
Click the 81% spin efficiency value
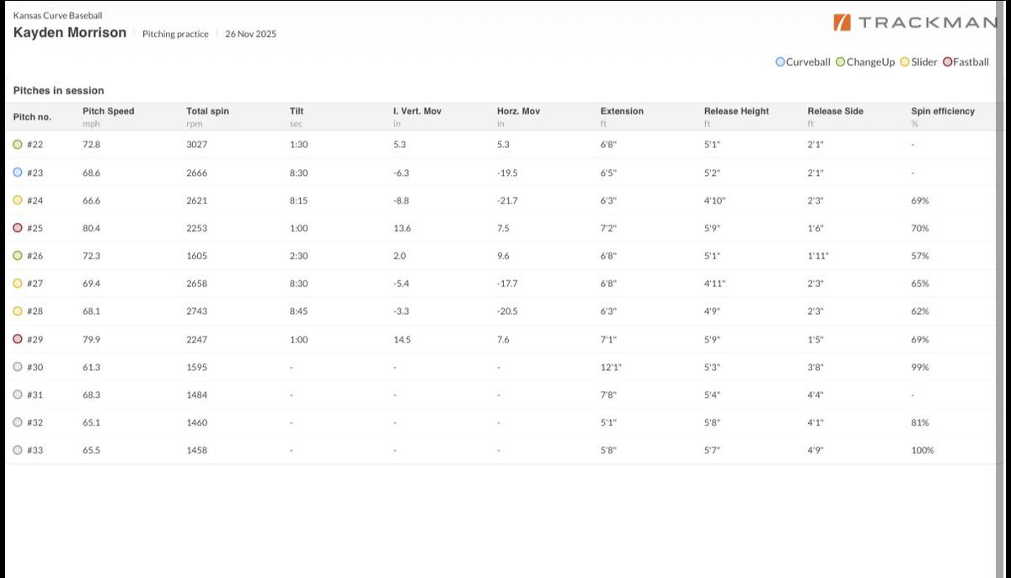pos(920,422)
